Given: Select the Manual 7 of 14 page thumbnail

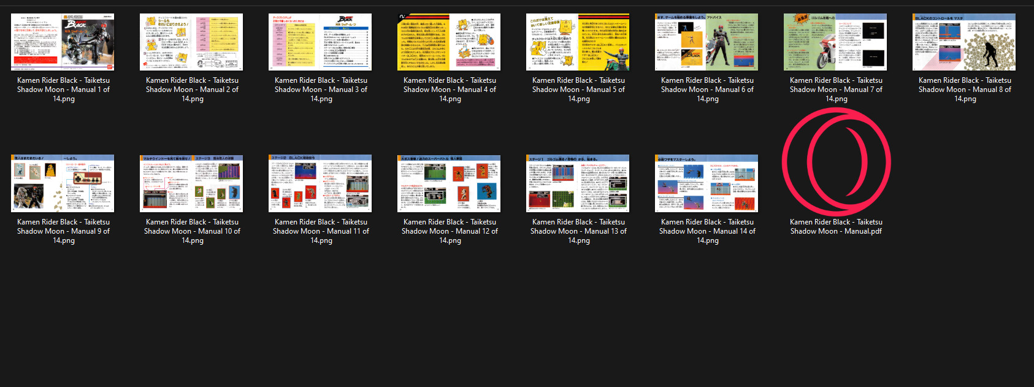Looking at the screenshot, I should point(836,42).
